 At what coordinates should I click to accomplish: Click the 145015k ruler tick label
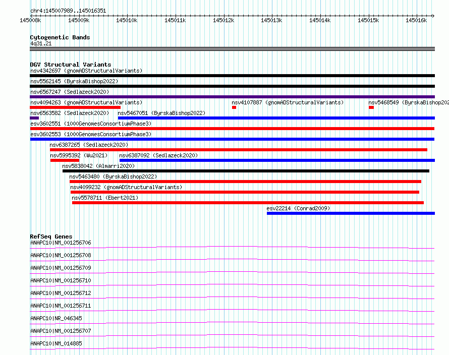click(x=368, y=20)
